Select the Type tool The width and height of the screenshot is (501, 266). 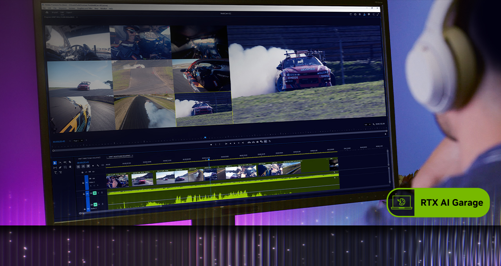click(x=55, y=173)
